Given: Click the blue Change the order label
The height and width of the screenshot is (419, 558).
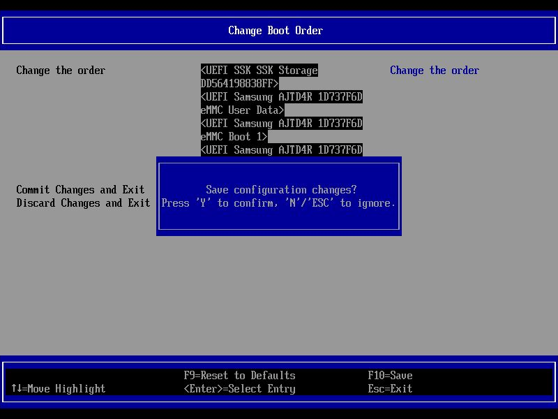Looking at the screenshot, I should pos(435,70).
